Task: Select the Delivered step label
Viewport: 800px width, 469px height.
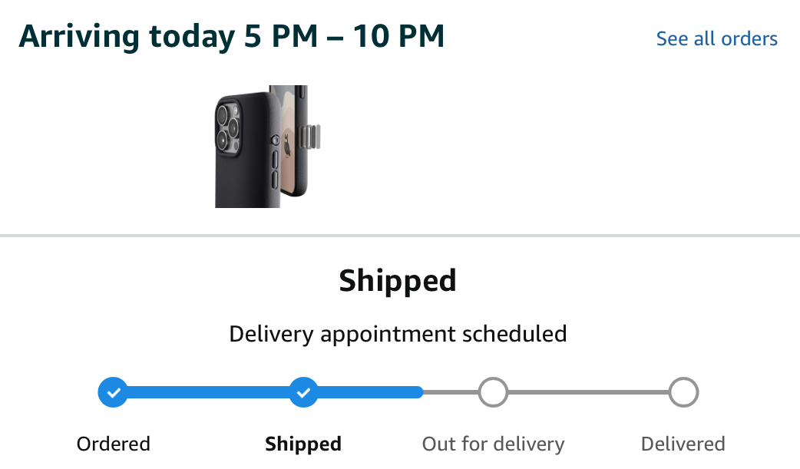Action: point(683,444)
